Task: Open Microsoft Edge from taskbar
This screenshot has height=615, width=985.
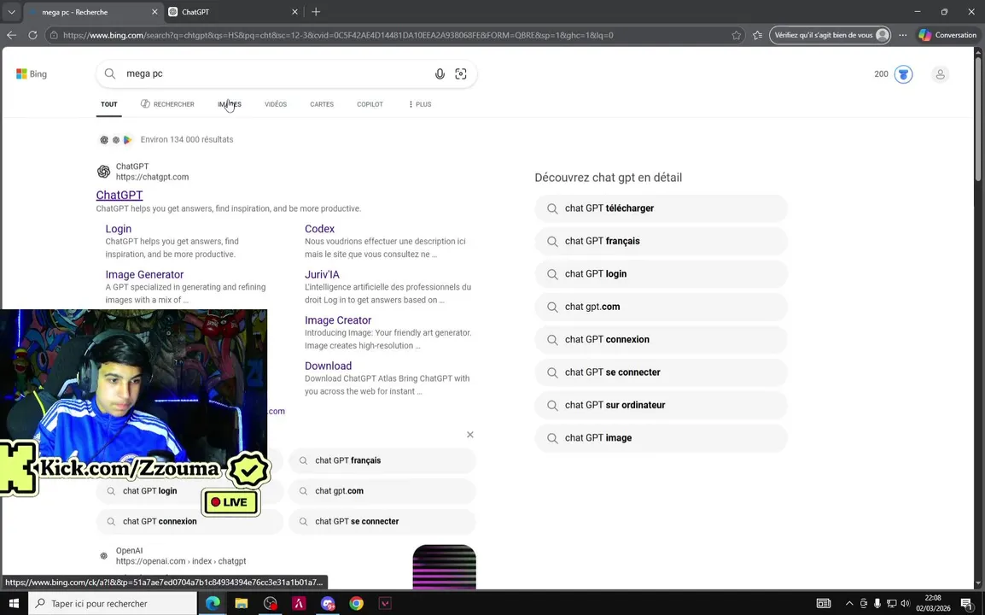Action: pyautogui.click(x=213, y=603)
